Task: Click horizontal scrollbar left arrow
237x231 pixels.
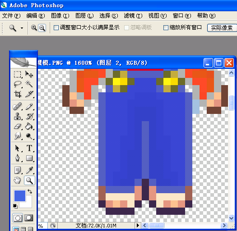Action: (x=145, y=226)
